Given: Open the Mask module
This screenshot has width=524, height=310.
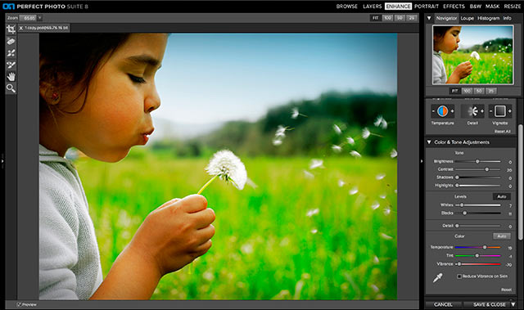Looking at the screenshot, I should point(493,7).
